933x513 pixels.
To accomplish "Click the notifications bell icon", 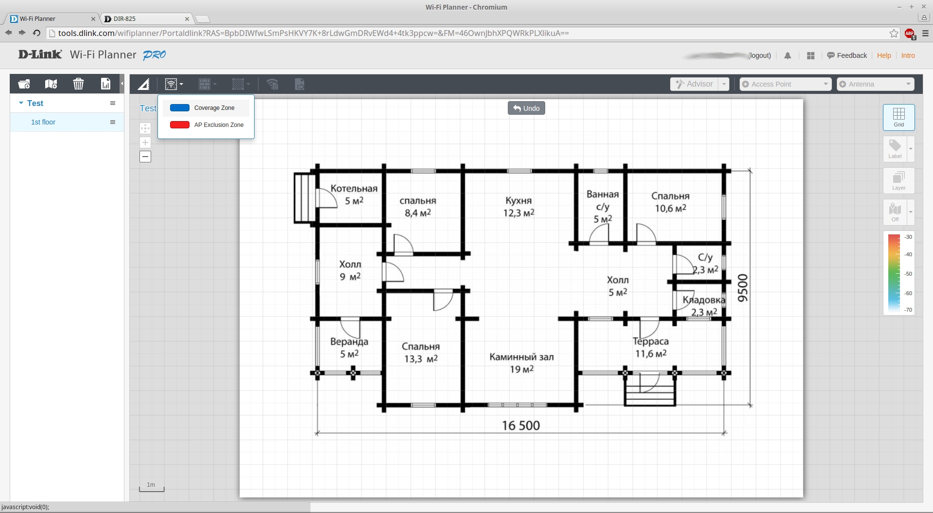I will pos(788,56).
